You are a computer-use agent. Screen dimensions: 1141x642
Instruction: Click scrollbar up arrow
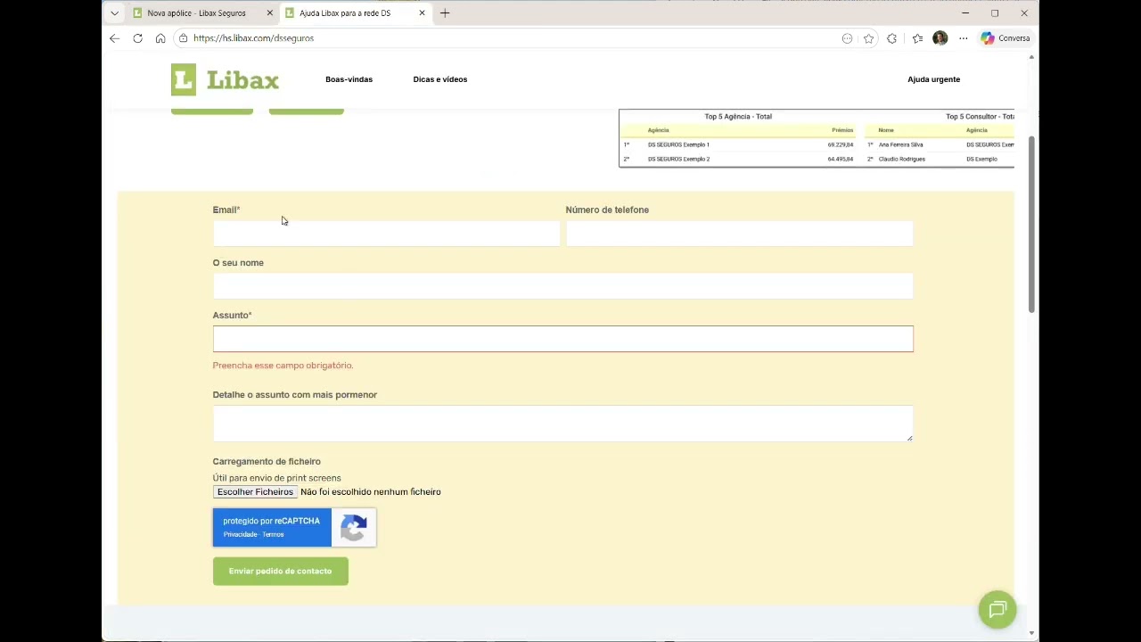coord(1031,57)
